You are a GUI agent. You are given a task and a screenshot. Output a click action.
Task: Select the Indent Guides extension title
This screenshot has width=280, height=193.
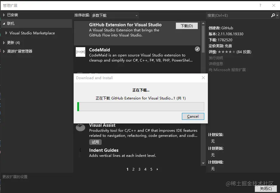[104, 150]
